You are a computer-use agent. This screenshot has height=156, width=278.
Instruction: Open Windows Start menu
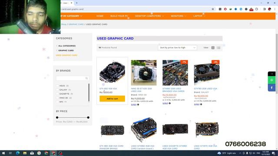(3, 153)
